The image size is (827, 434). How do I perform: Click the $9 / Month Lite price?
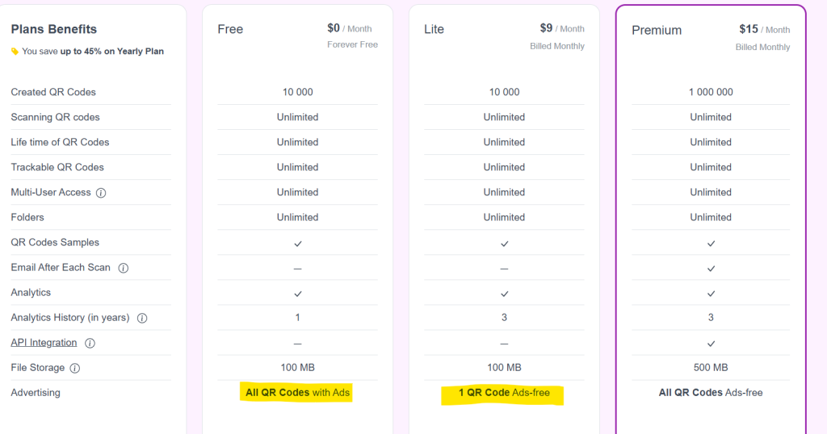(x=557, y=28)
